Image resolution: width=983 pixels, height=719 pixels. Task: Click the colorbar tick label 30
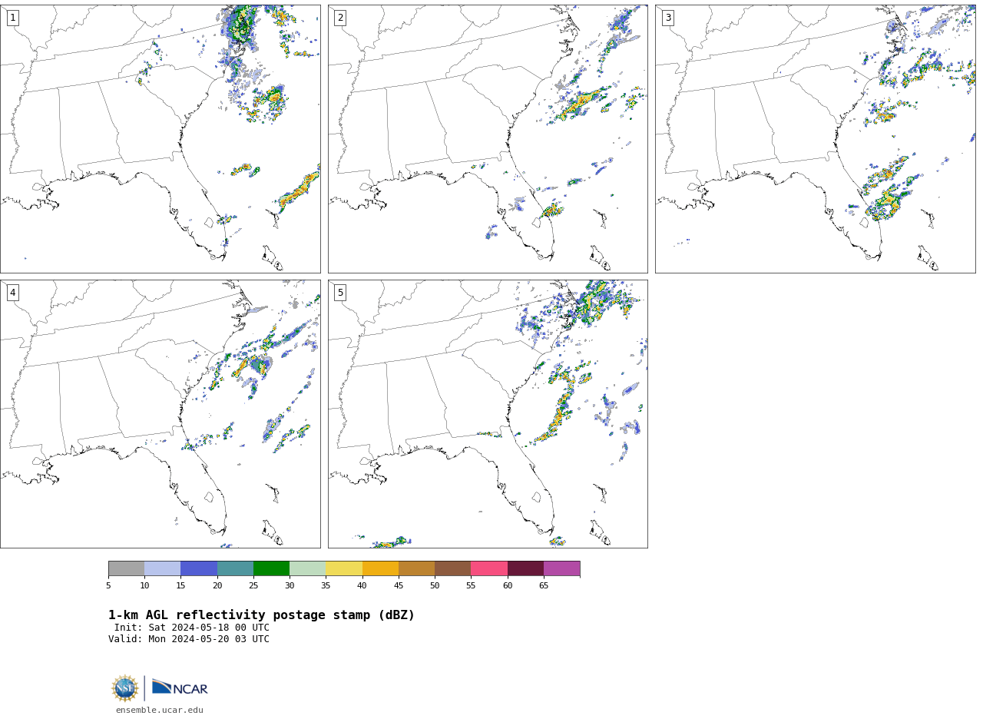(x=290, y=586)
